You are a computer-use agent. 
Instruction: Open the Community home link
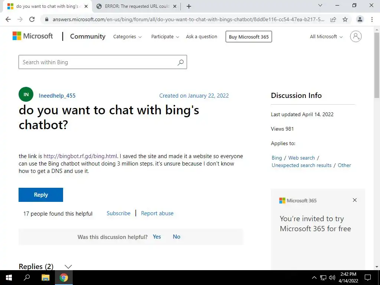pos(88,36)
